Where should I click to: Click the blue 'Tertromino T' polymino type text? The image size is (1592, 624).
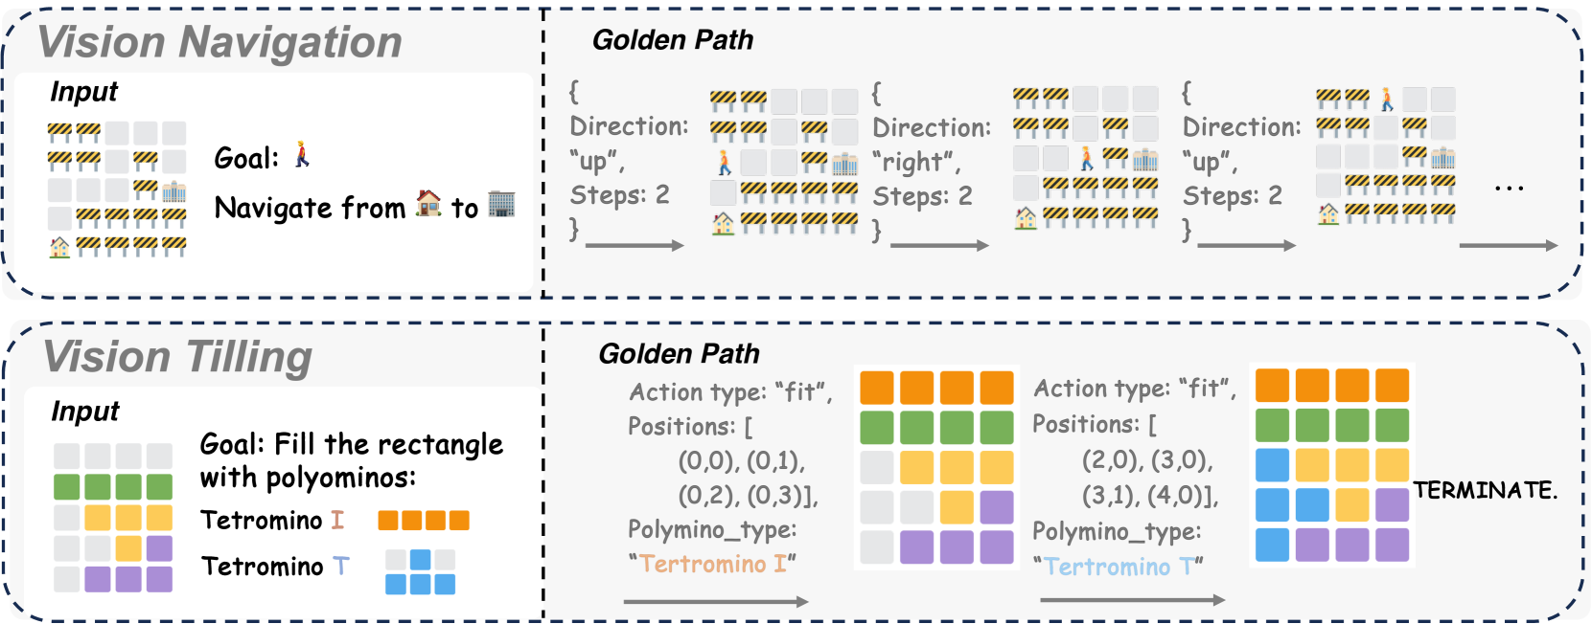click(1118, 567)
